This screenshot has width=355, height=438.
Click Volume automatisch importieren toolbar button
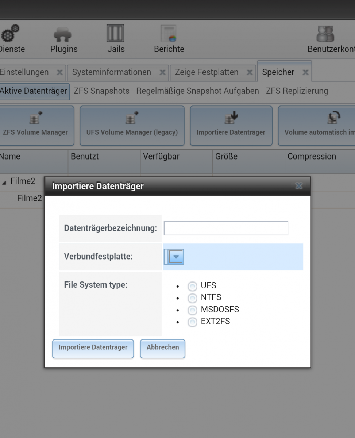coord(317,126)
